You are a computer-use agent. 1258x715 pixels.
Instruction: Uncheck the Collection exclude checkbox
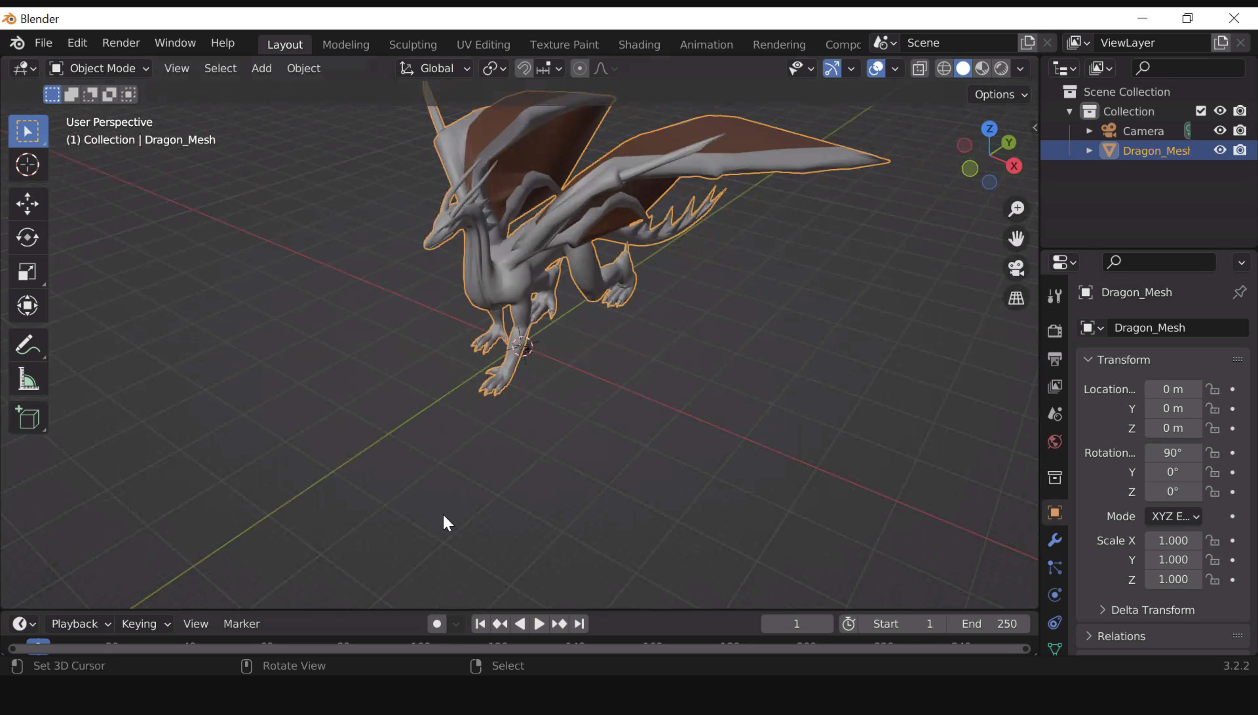point(1201,111)
